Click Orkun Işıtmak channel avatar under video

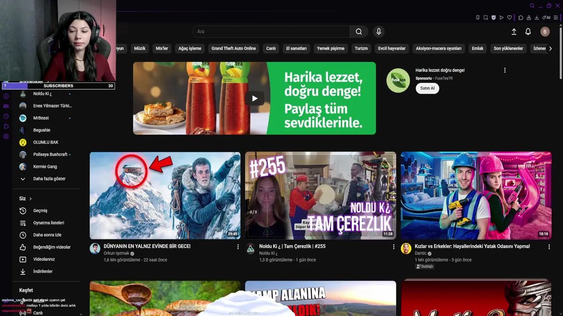[95, 249]
